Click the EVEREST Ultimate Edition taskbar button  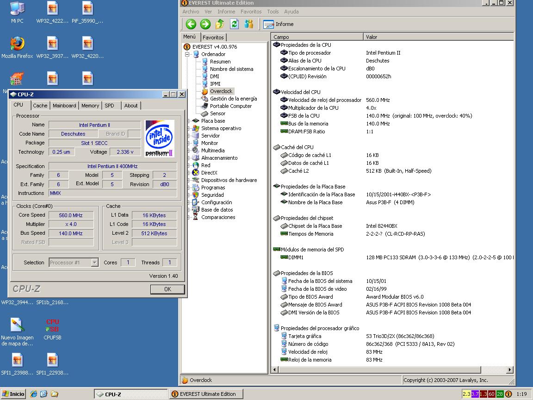tap(206, 394)
